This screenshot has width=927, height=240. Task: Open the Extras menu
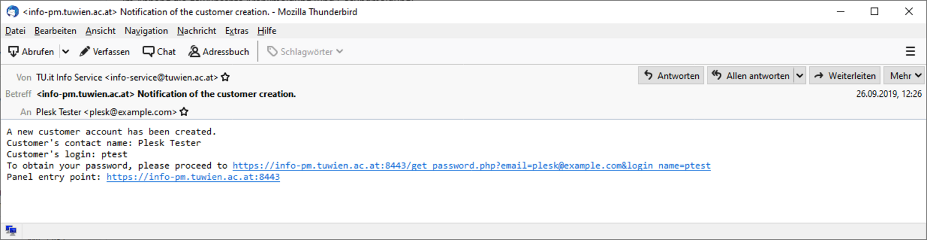(236, 31)
